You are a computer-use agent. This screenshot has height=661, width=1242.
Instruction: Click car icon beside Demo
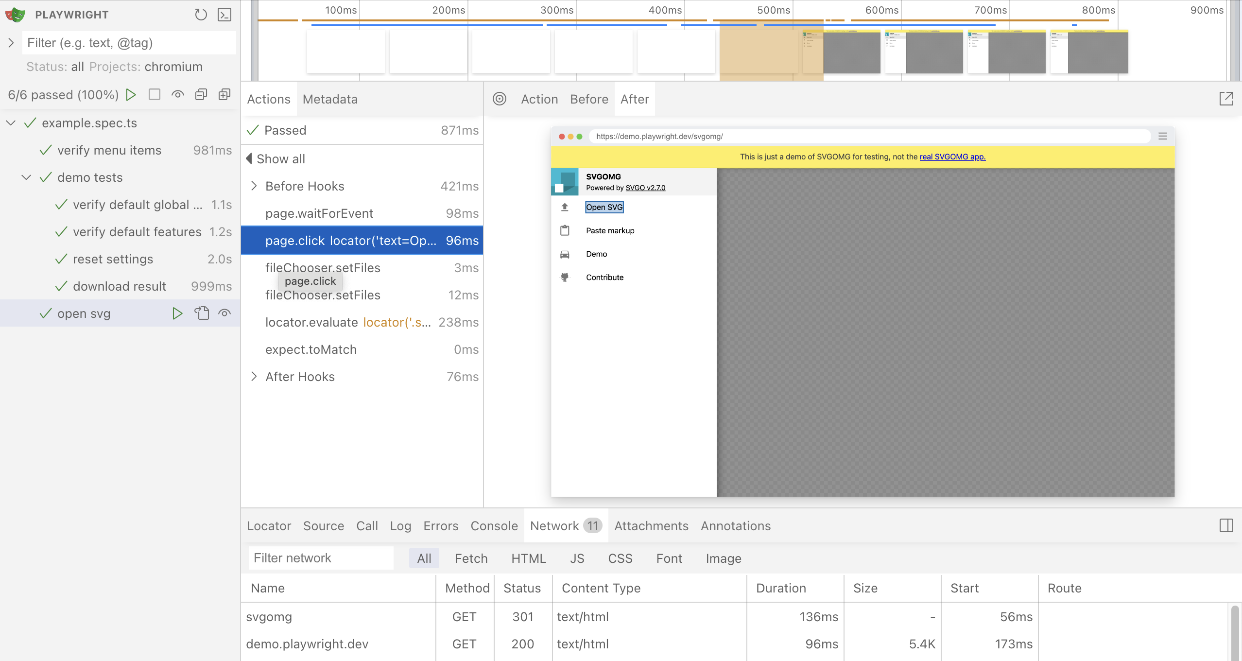[565, 254]
